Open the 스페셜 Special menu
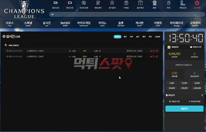This screenshot has height=132, width=206. (x=28, y=24)
